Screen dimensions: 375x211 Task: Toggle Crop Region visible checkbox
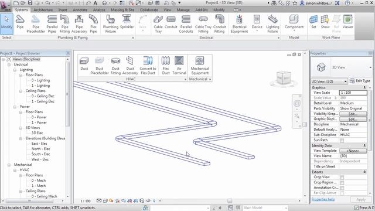(342, 183)
